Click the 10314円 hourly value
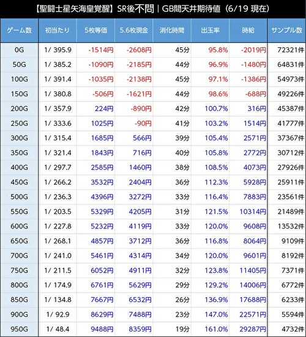 click(x=253, y=212)
